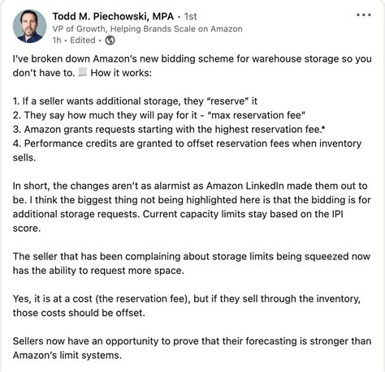Click the closing paragraph about sellers' forecasting
The width and height of the screenshot is (385, 372).
192,348
